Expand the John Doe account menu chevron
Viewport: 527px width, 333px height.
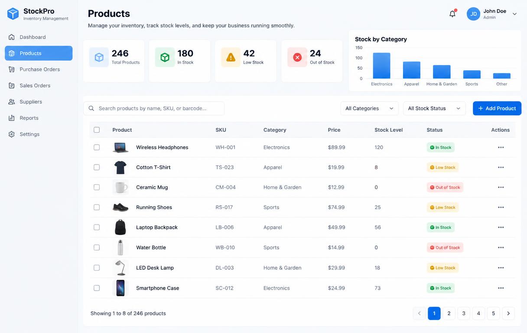(514, 14)
